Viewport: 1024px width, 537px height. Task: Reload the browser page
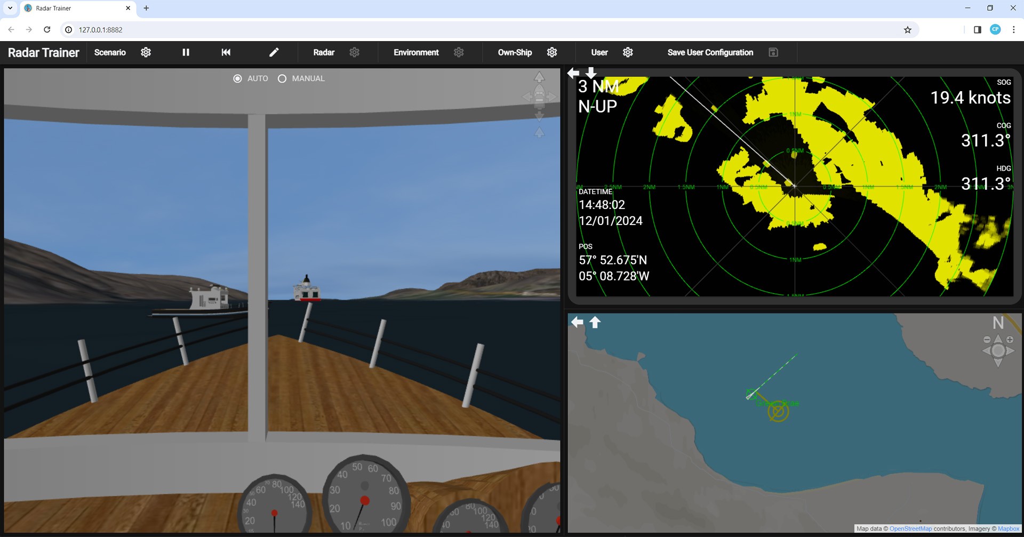coord(47,30)
